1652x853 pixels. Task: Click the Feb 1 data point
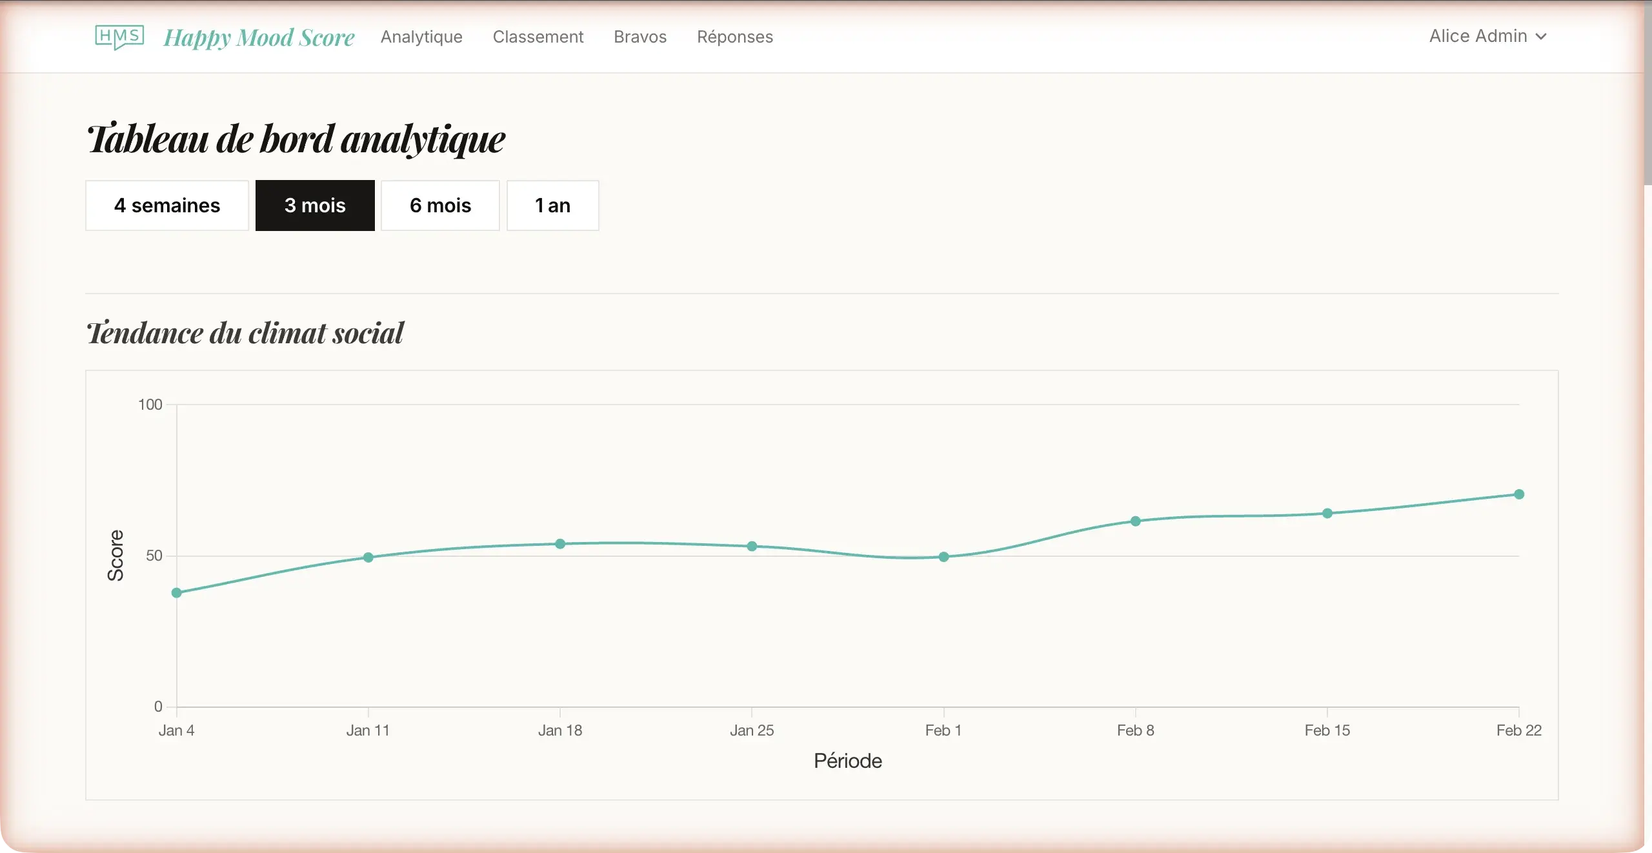[x=943, y=557]
